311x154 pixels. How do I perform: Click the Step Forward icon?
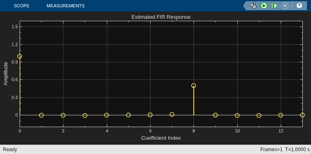274,6
